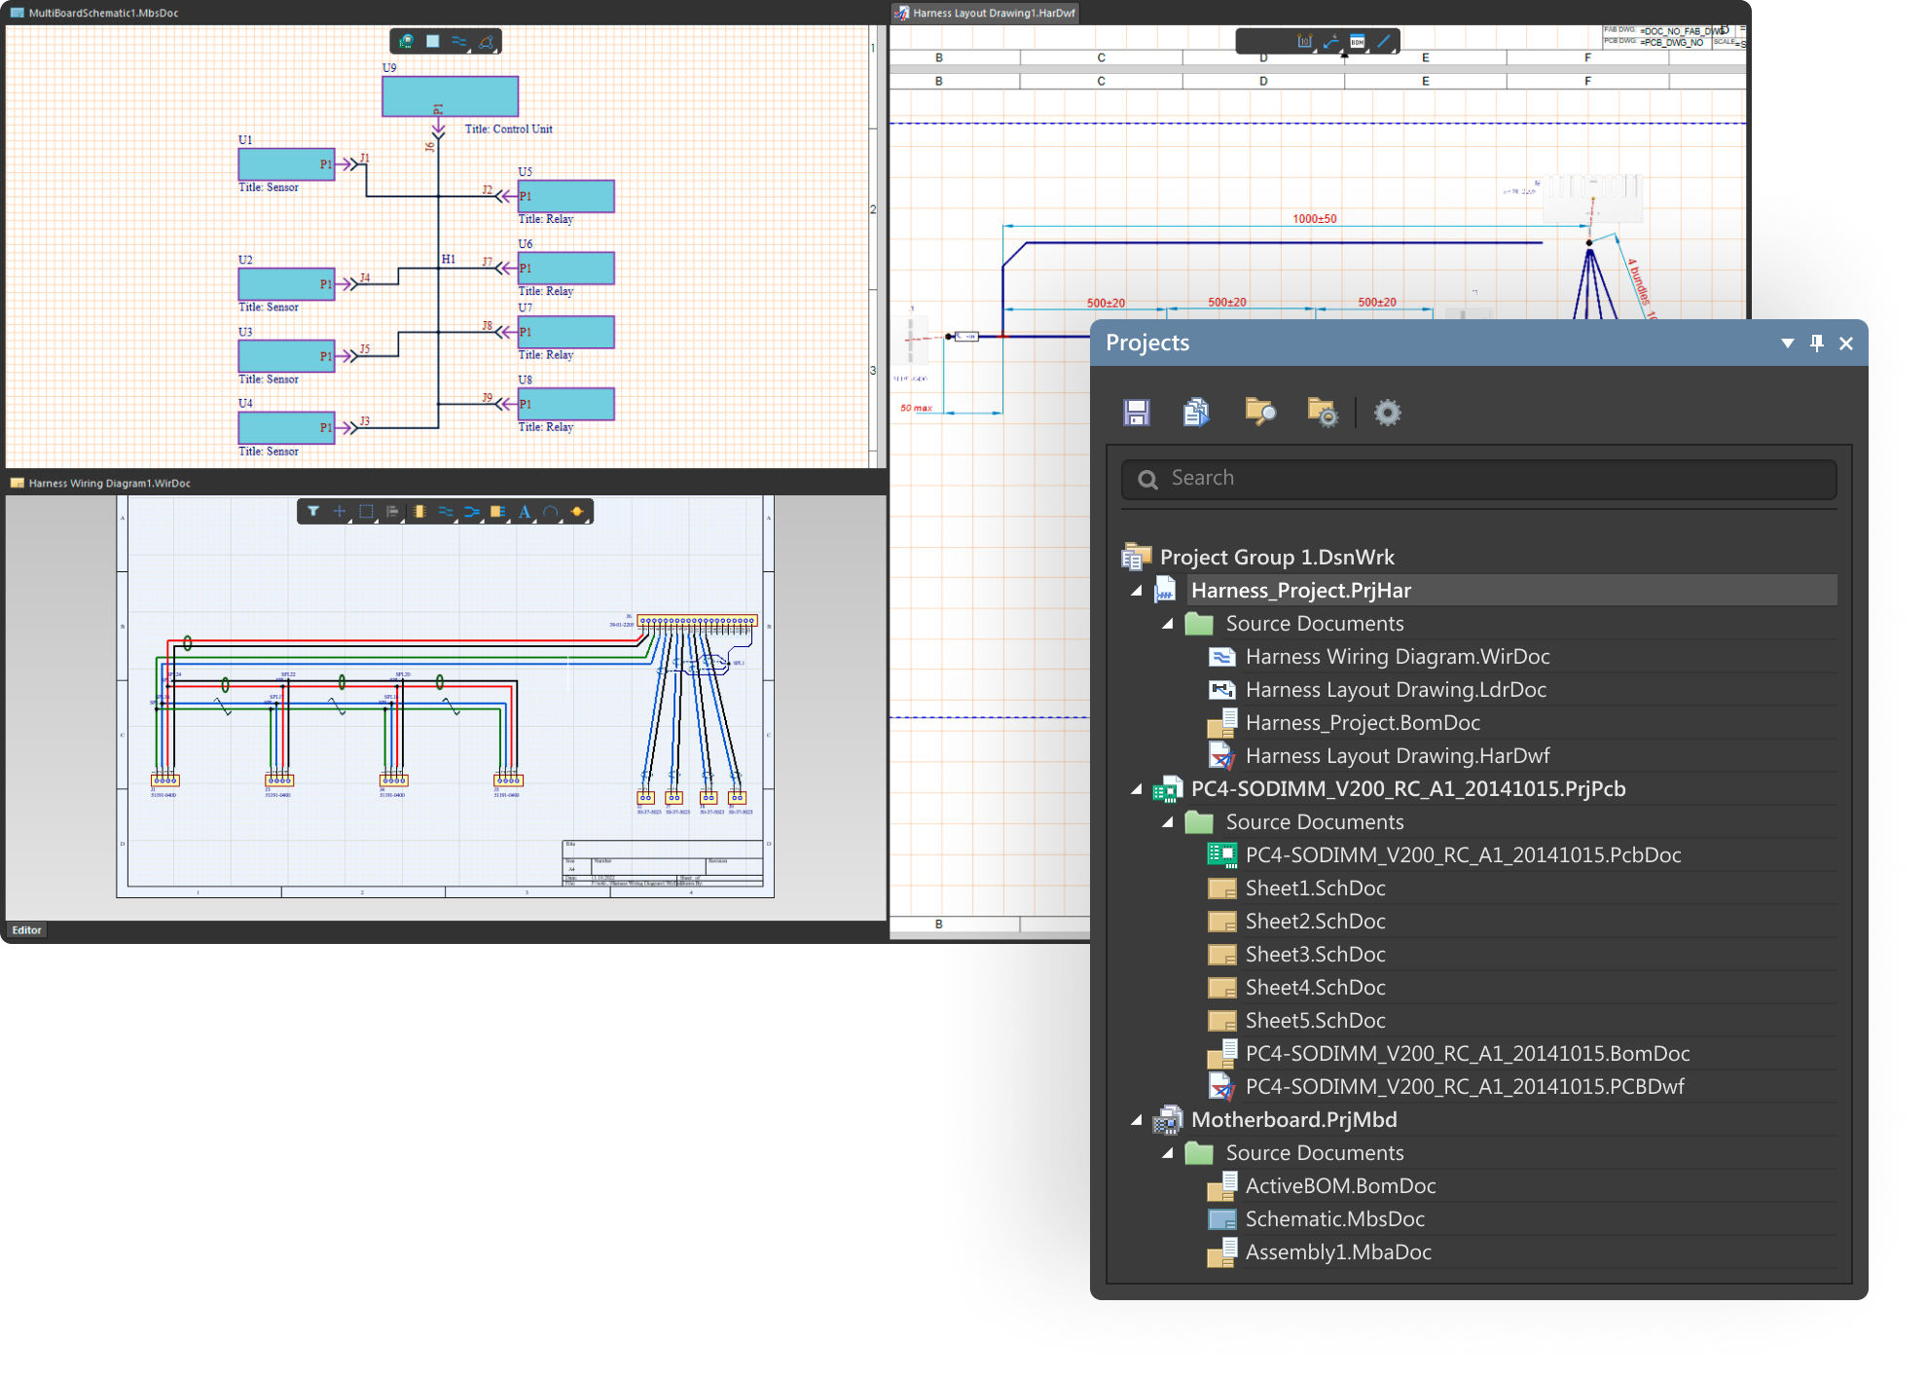Select the dashed rectangle selection tool
The width and height of the screenshot is (1927, 1378).
pos(366,511)
